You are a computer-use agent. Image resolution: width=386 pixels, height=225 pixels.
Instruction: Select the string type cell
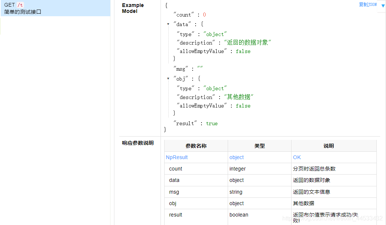(x=260, y=192)
